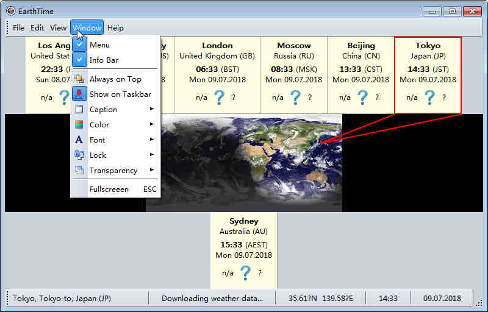Click Sydney's Mon 09.07.2018 date line
The width and height of the screenshot is (488, 312).
243,255
